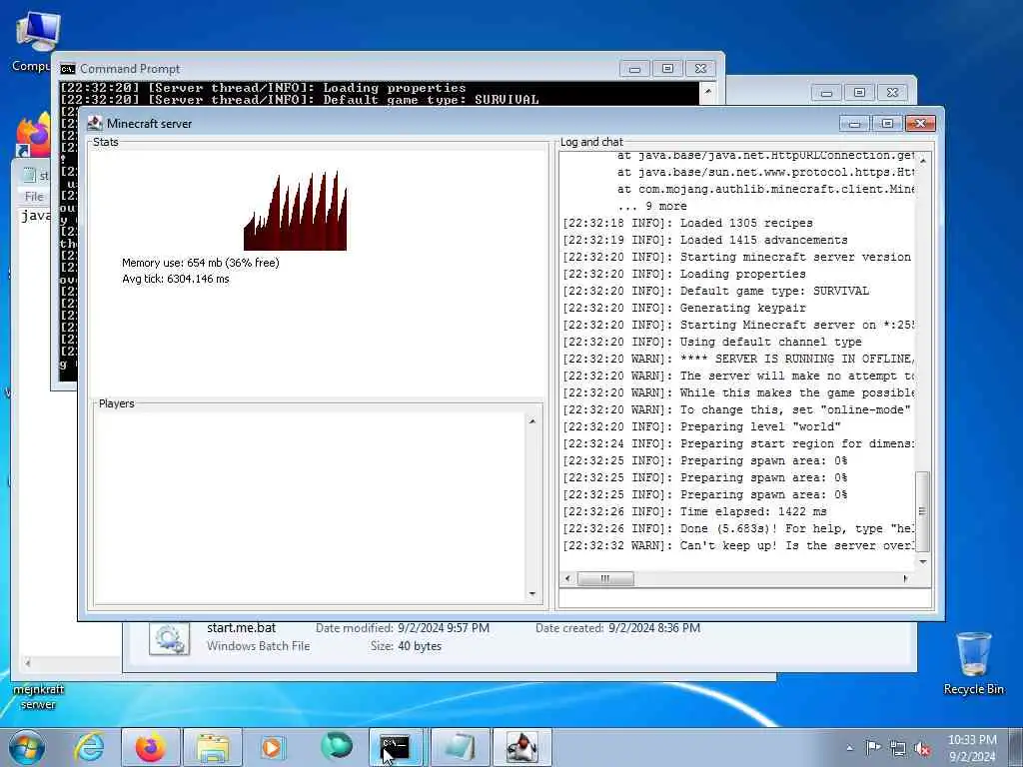This screenshot has height=767, width=1023.
Task: Select the start.me.bat file icon in Explorer
Action: [170, 637]
